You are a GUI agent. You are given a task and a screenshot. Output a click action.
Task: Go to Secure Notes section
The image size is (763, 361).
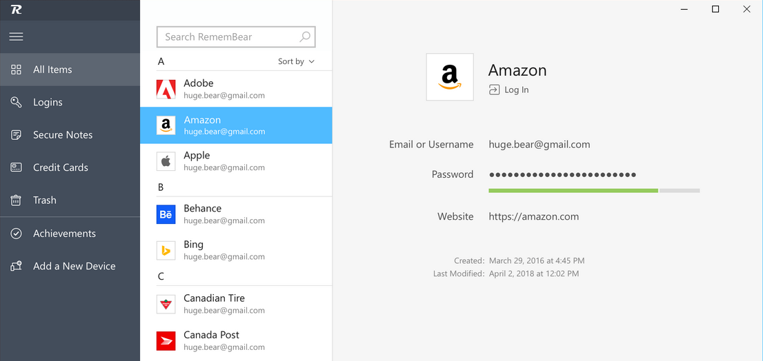62,135
